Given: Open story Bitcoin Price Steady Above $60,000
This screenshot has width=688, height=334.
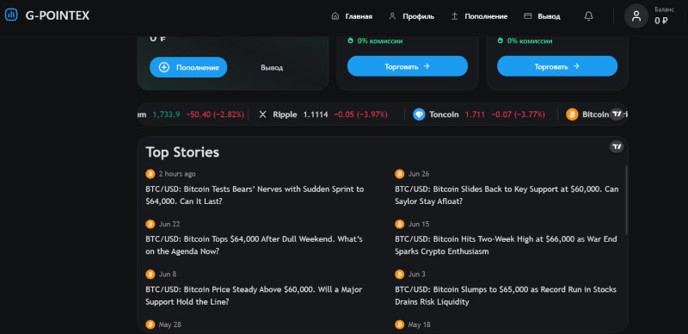Looking at the screenshot, I should [x=254, y=296].
